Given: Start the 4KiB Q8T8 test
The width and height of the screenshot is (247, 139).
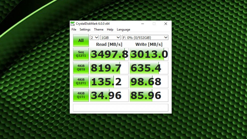Looking at the screenshot, I should point(81,68).
